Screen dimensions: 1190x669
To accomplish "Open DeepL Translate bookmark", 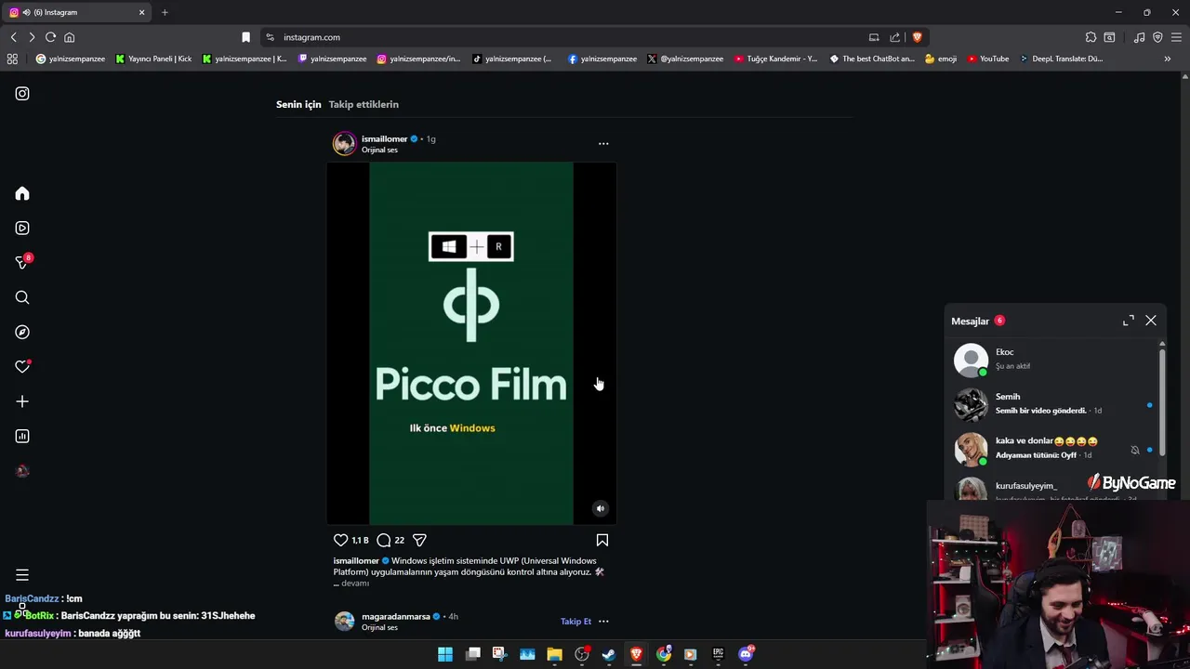I will (1061, 59).
